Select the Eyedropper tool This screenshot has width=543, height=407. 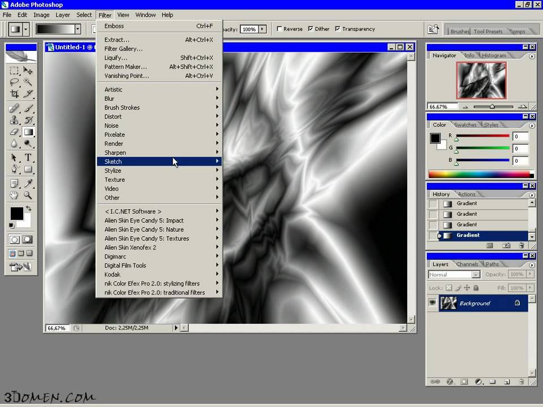tap(28, 183)
